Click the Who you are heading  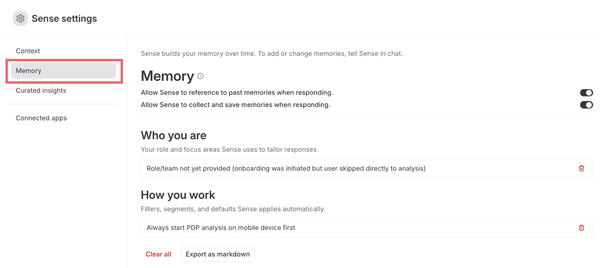(x=173, y=135)
